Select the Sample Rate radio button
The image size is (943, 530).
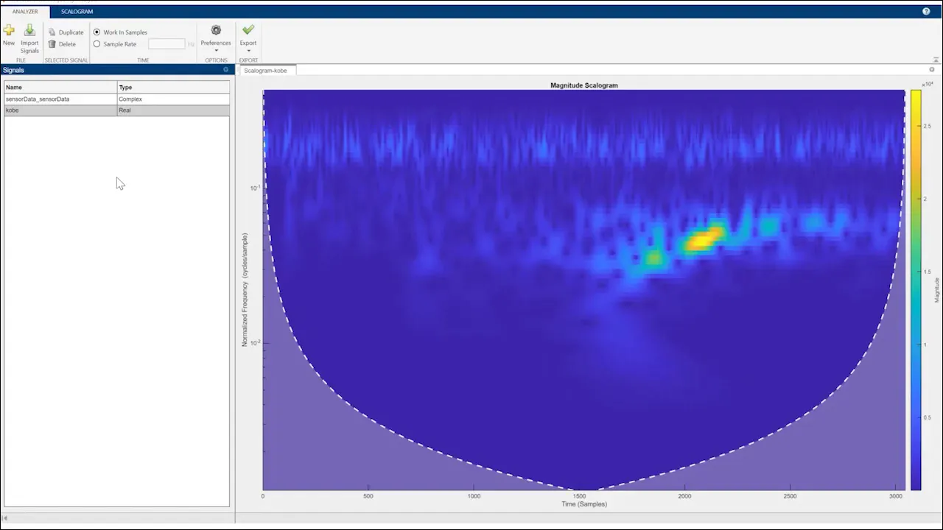(97, 44)
